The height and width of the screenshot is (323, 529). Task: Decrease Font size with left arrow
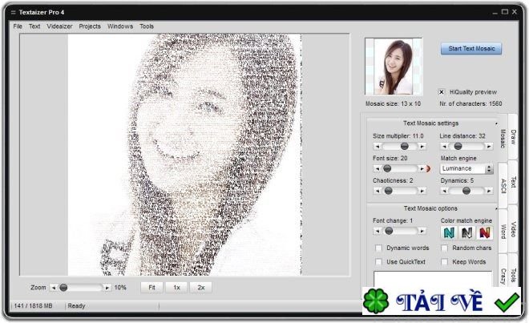pos(378,168)
